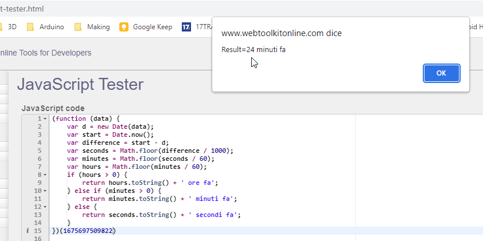The height and width of the screenshot is (241, 483).
Task: Click the JavaScript Tester heading
Action: click(x=80, y=85)
